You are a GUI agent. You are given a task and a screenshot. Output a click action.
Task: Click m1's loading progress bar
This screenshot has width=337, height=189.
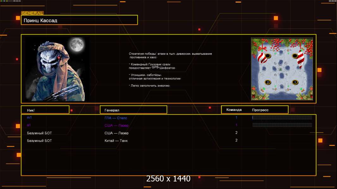pos(282,117)
